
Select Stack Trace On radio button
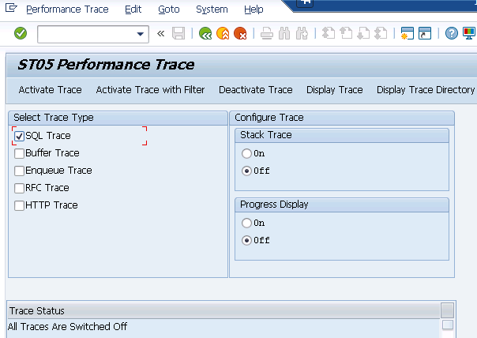coord(247,153)
